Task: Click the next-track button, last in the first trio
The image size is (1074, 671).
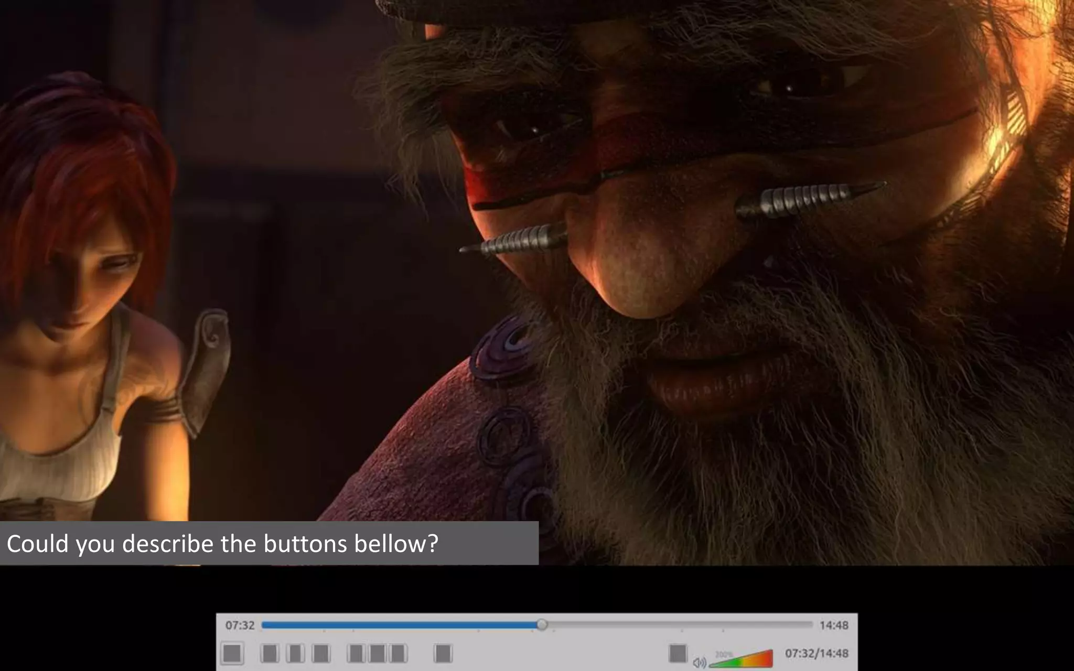Action: pyautogui.click(x=321, y=653)
